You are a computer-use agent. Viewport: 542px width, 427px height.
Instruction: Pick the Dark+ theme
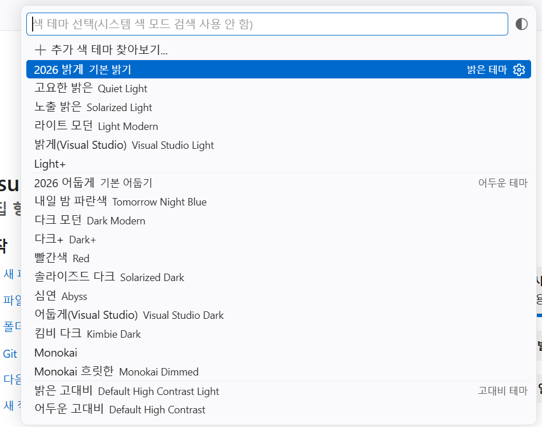(x=279, y=239)
